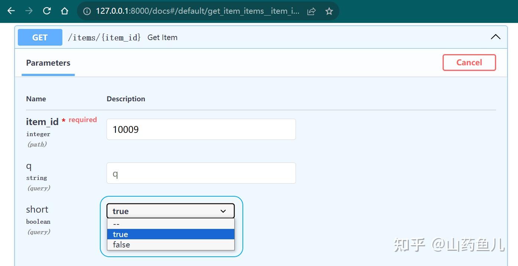
Task: Select the "--" option in the dropdown
Action: pos(171,224)
